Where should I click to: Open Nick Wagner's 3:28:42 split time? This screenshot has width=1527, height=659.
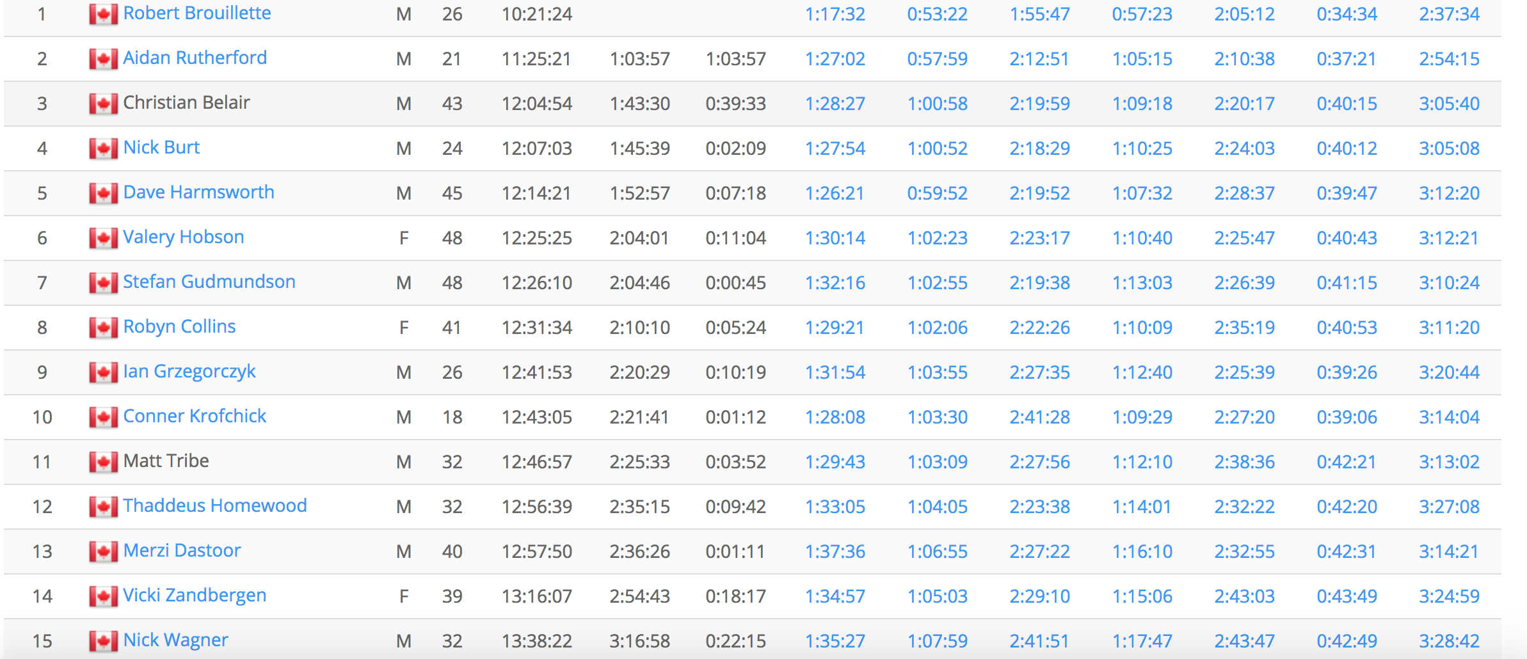click(1449, 641)
